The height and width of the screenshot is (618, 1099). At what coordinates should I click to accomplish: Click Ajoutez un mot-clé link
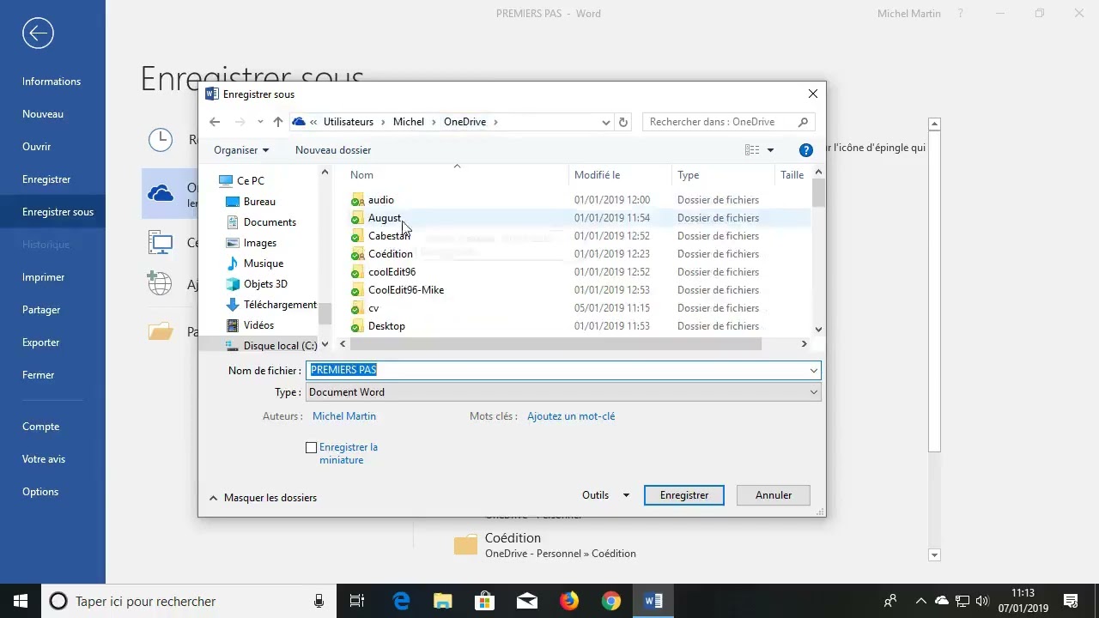[571, 416]
